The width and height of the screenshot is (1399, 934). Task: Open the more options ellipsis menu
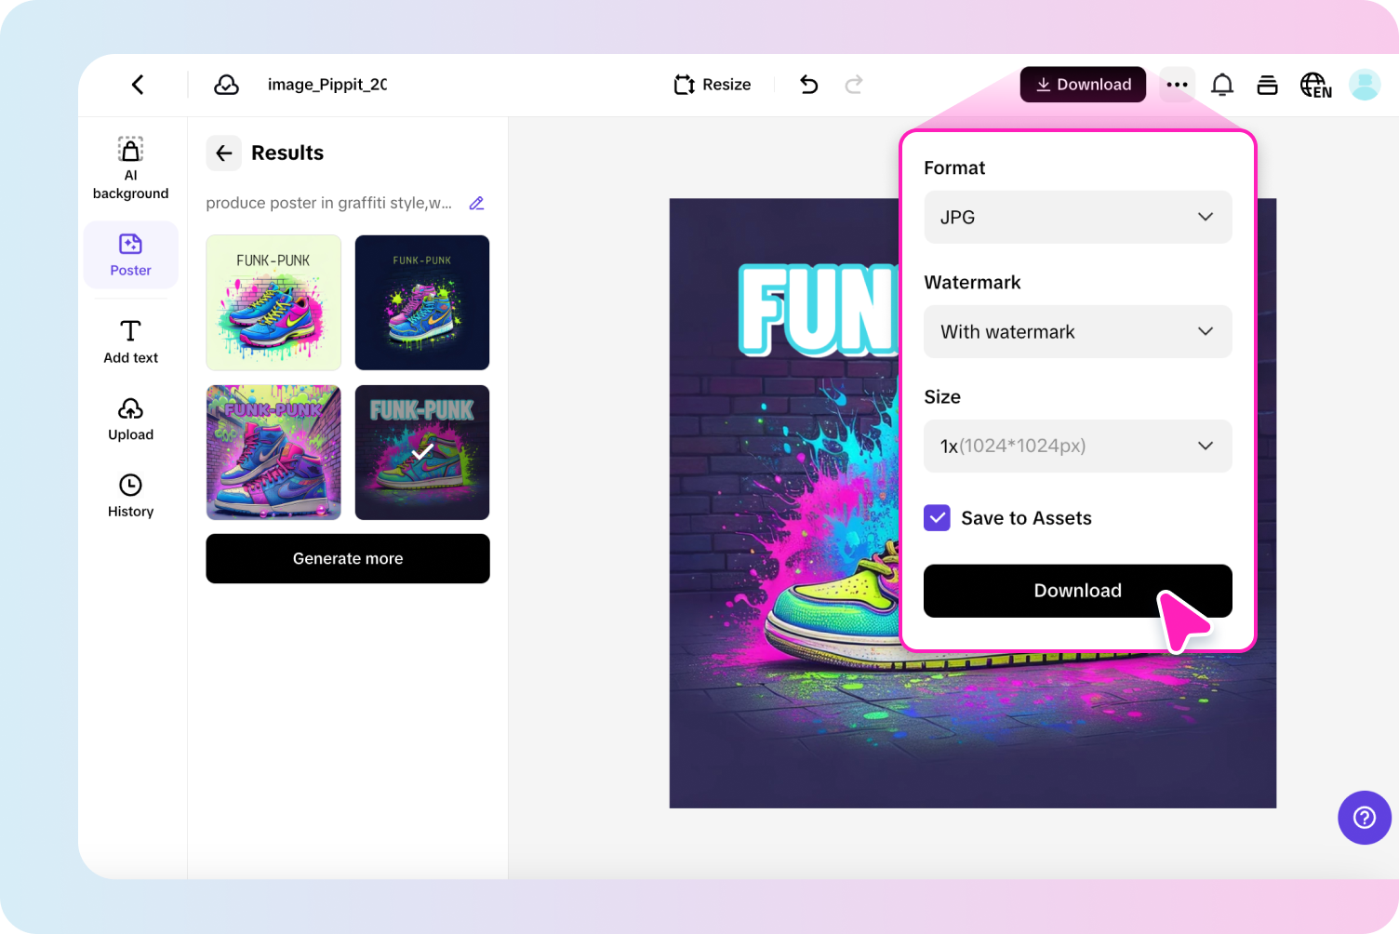[1177, 84]
